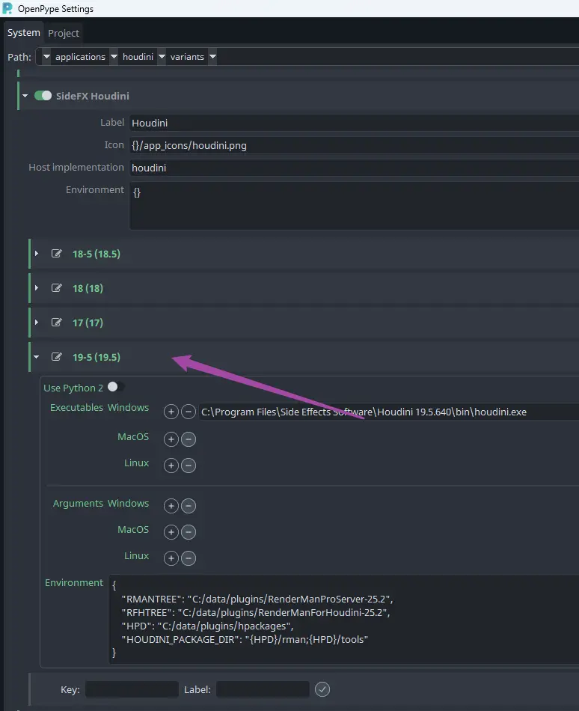Viewport: 579px width, 711px height.
Task: Click the applications path breadcrumb
Action: pos(80,57)
